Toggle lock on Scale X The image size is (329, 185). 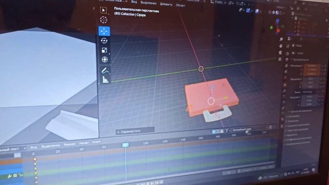[320, 97]
